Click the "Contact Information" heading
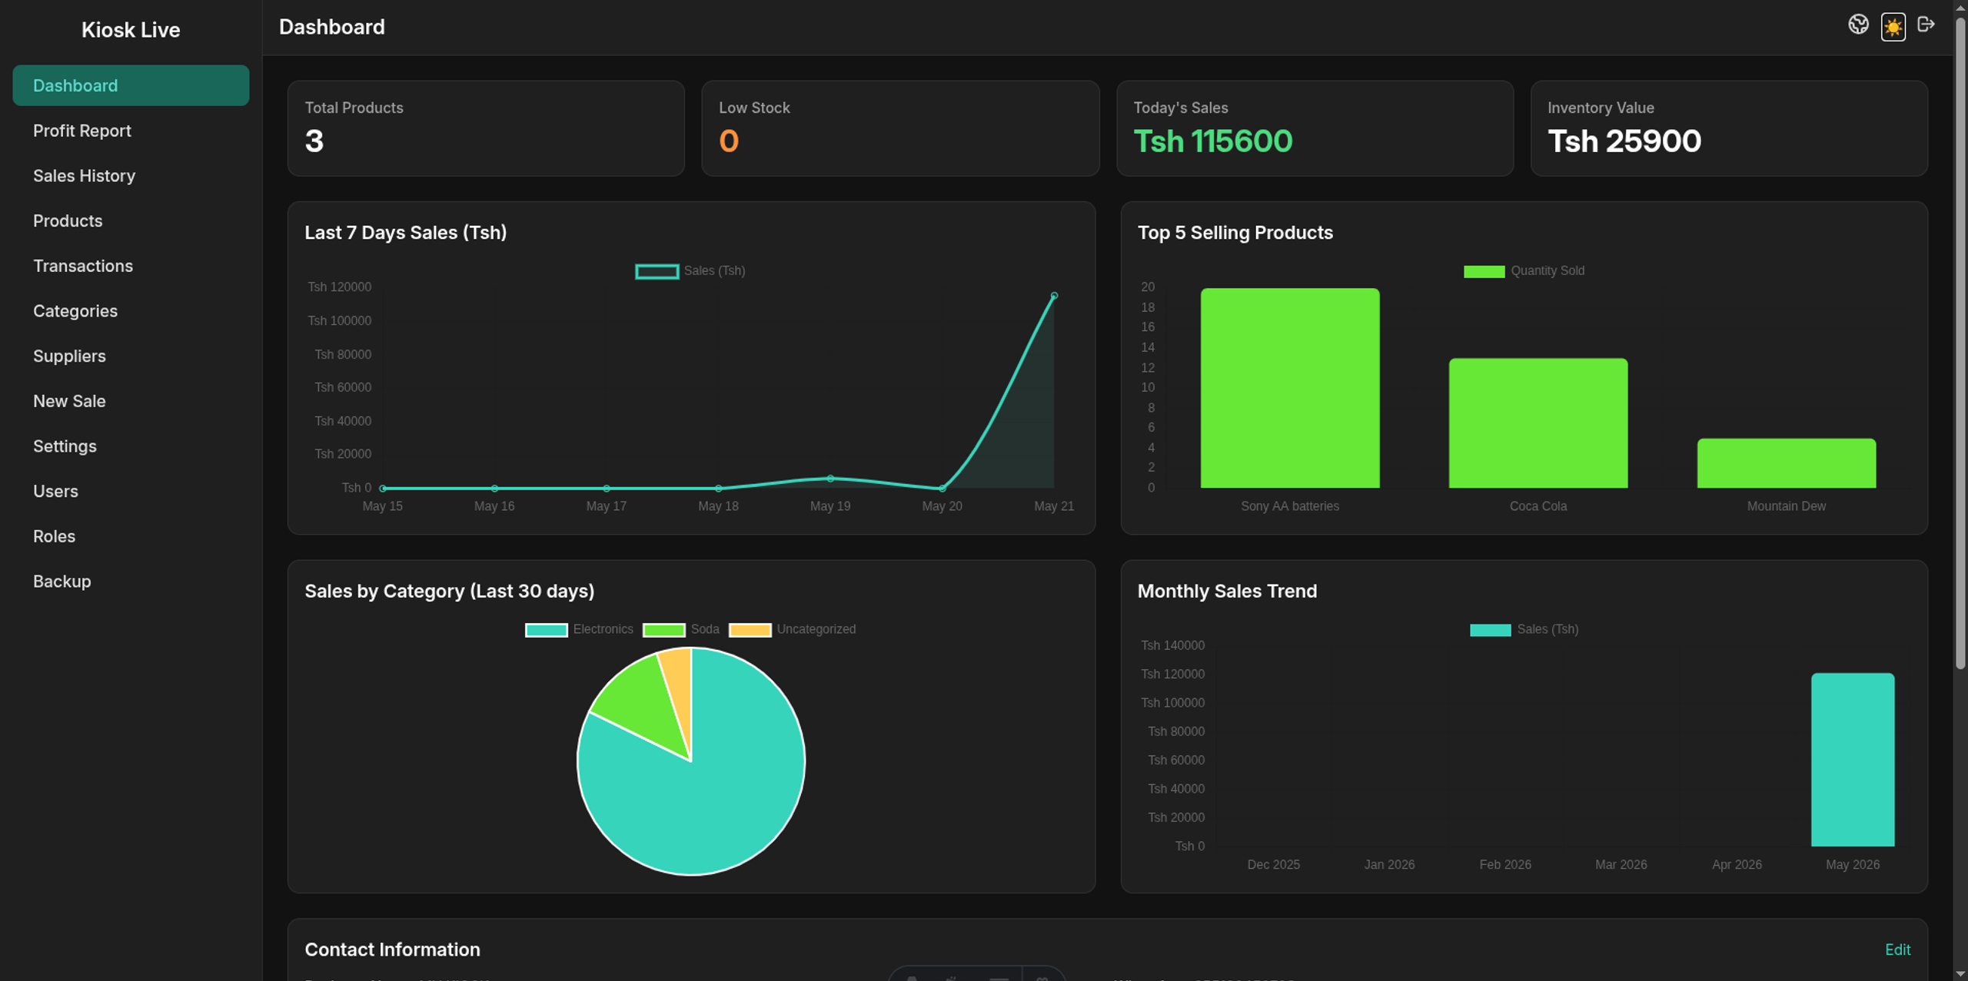The width and height of the screenshot is (1968, 981). click(393, 950)
